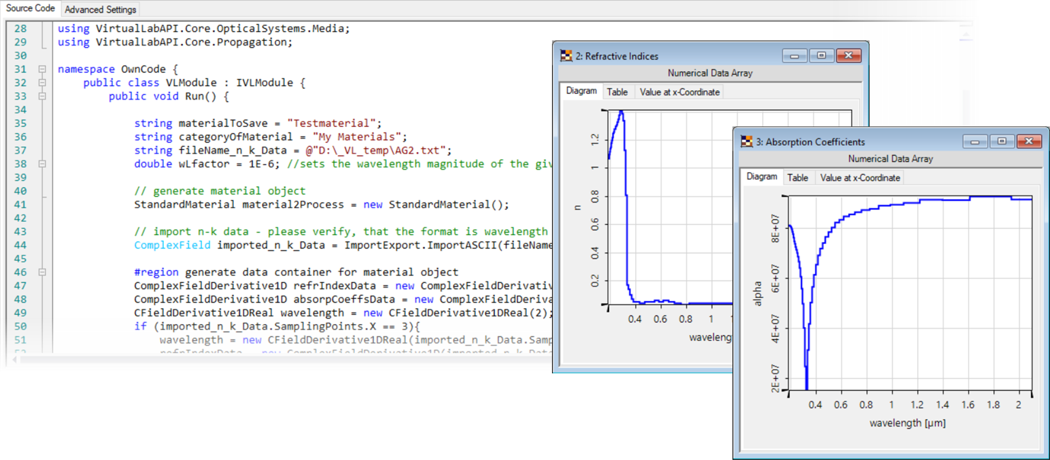Image resolution: width=1050 pixels, height=460 pixels.
Task: Open the Advanced Settings tab
Action: click(x=100, y=9)
